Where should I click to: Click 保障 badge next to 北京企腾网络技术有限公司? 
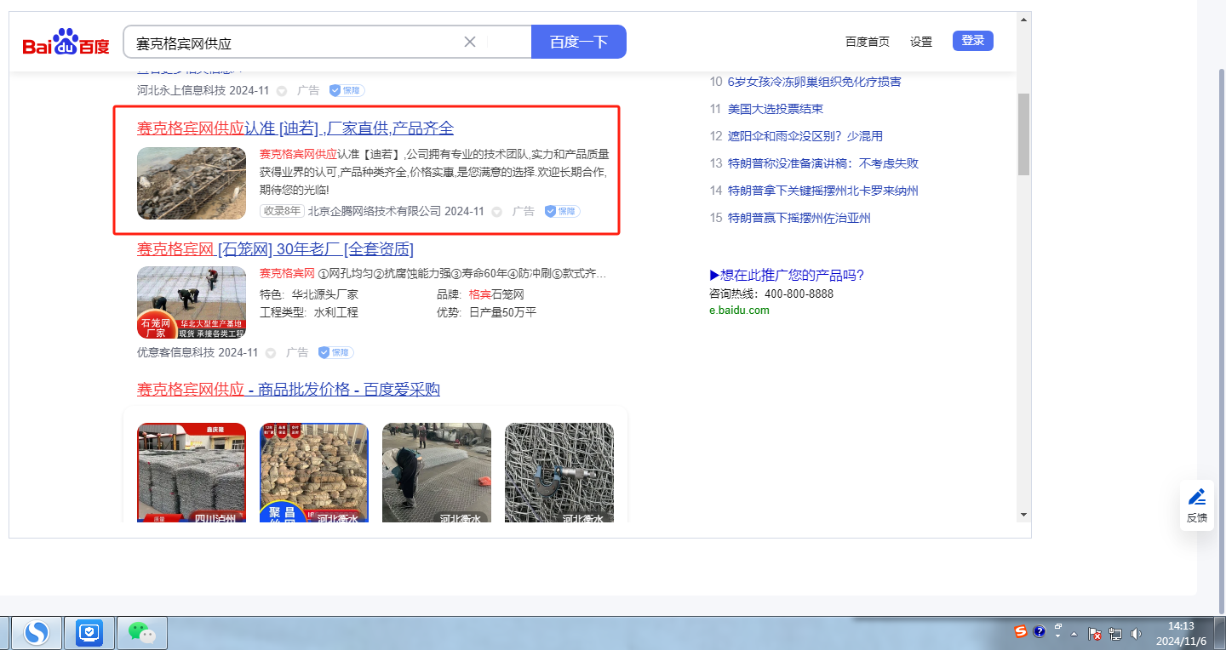tap(562, 211)
